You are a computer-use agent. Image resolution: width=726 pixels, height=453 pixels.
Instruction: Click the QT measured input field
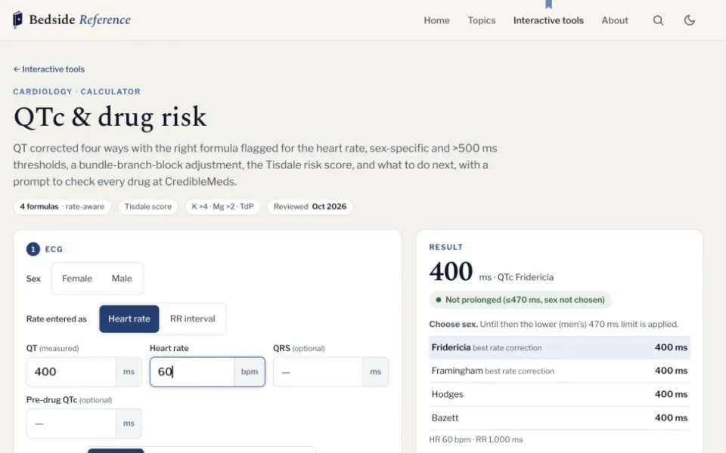tap(71, 371)
